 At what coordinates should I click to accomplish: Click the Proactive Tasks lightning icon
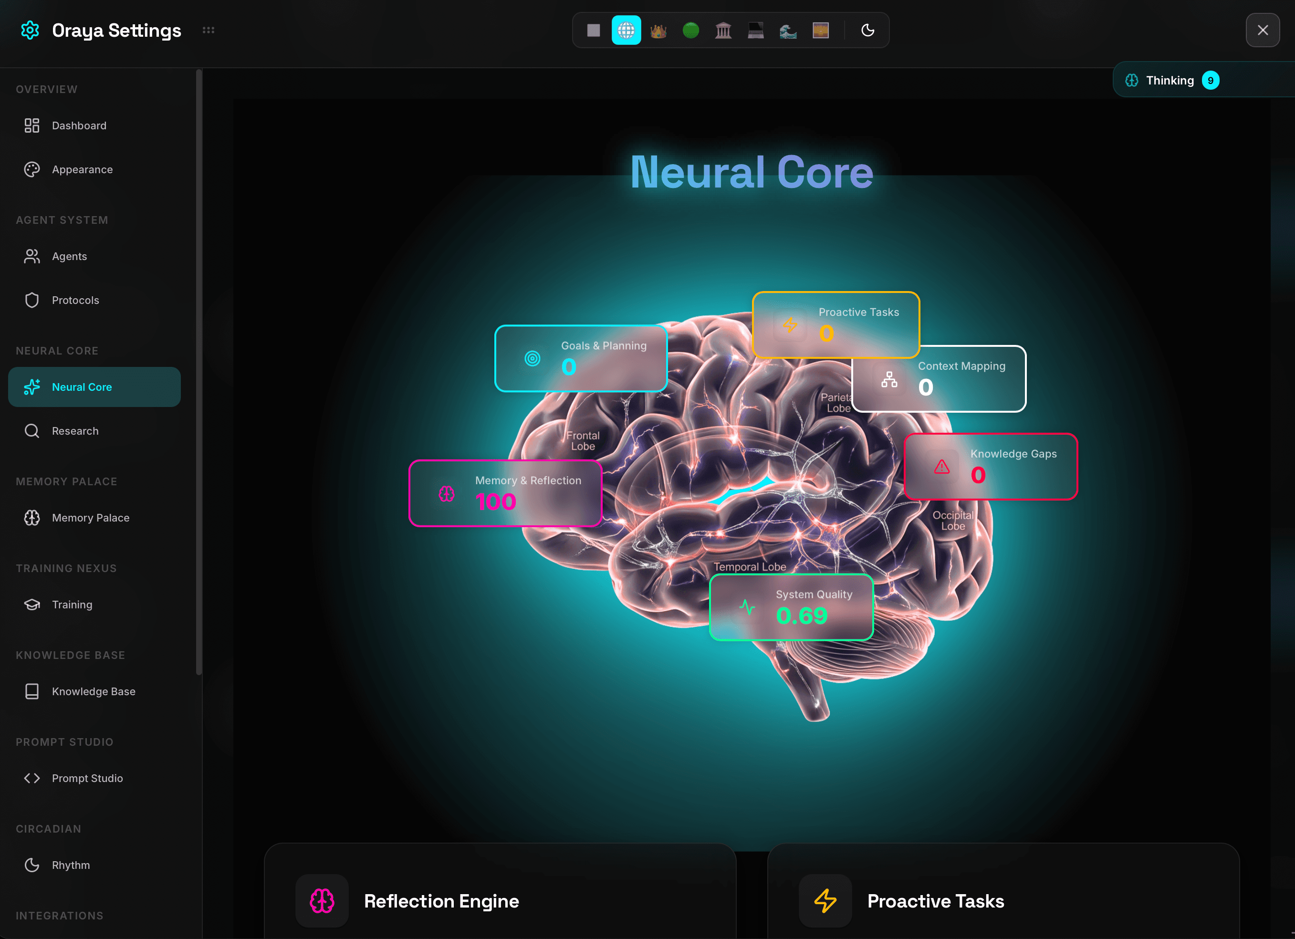[x=825, y=901]
